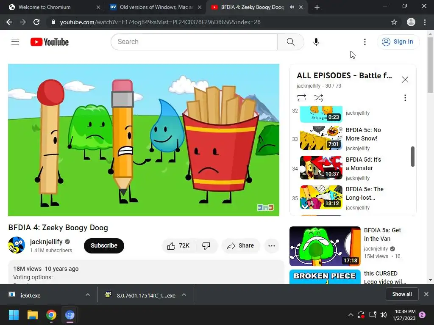Open a new browser tab

(317, 7)
